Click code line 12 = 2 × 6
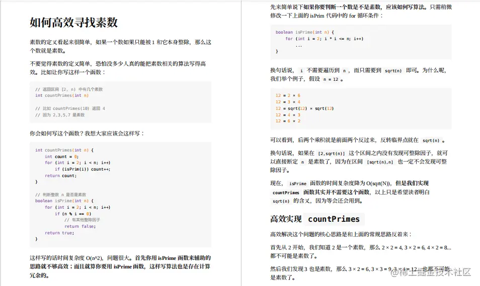 pos(288,95)
